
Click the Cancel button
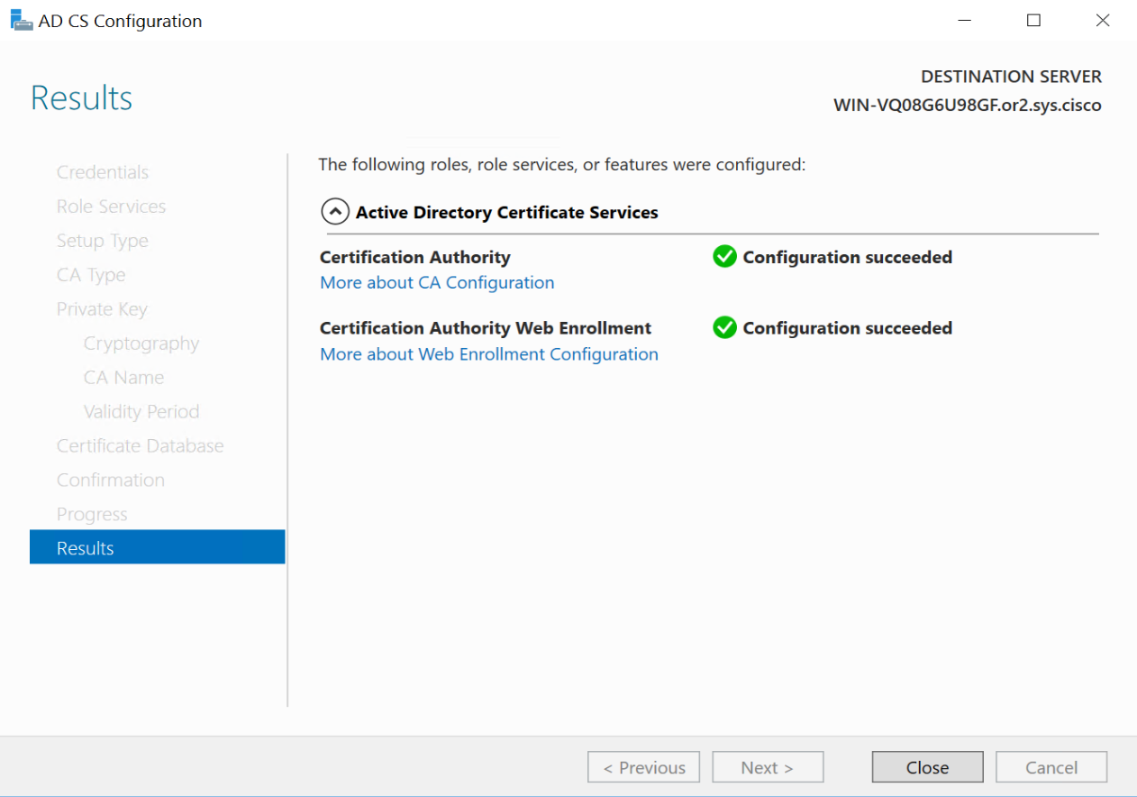point(1051,767)
